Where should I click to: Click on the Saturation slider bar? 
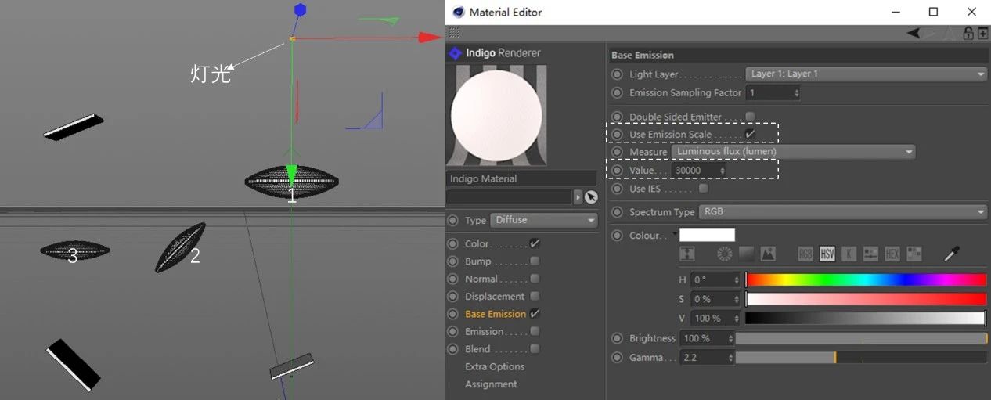[866, 299]
